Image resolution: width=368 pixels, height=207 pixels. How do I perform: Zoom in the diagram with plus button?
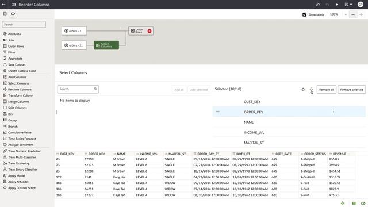(361, 14)
